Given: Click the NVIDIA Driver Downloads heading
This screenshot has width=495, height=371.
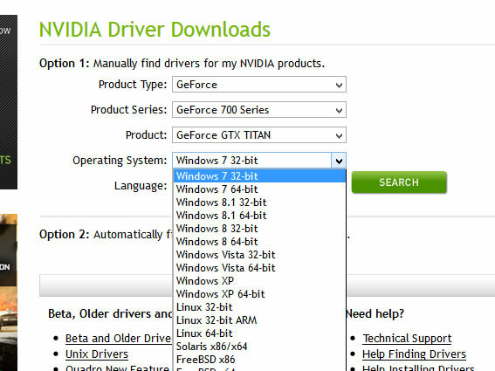Looking at the screenshot, I should coord(155,30).
